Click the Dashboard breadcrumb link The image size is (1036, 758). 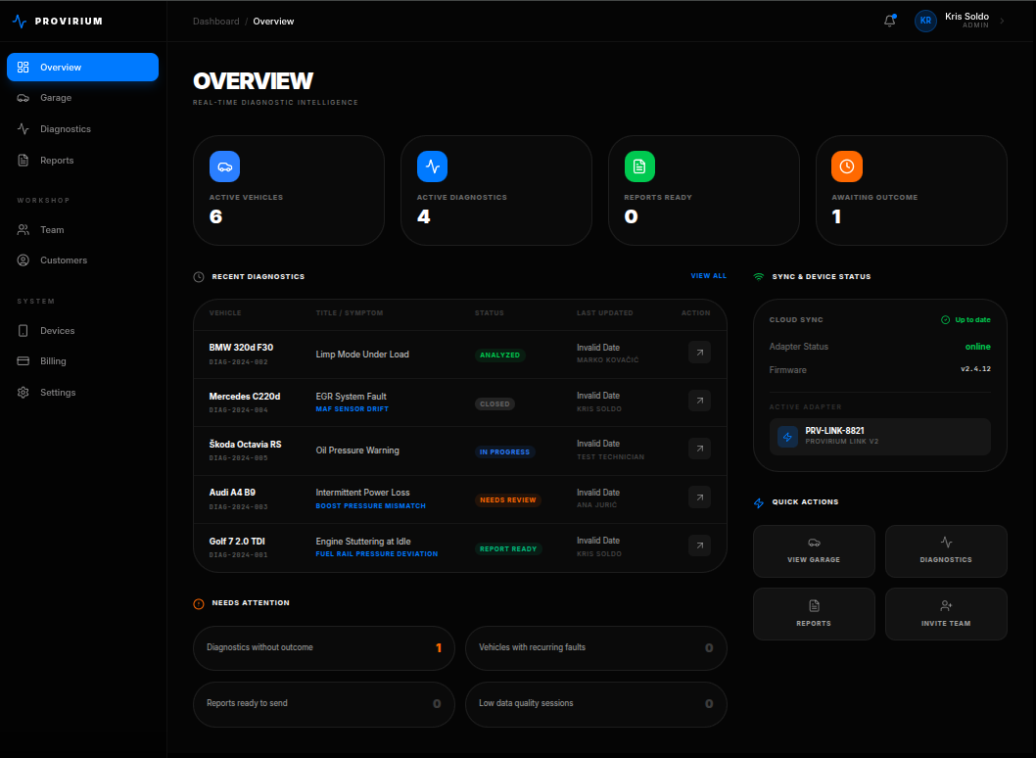[215, 21]
